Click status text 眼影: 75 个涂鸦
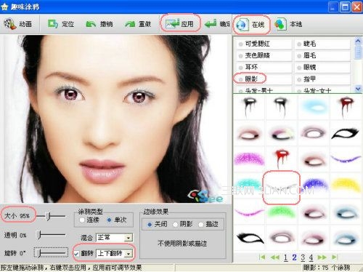Viewport: 363px width, 272px height. [326, 268]
